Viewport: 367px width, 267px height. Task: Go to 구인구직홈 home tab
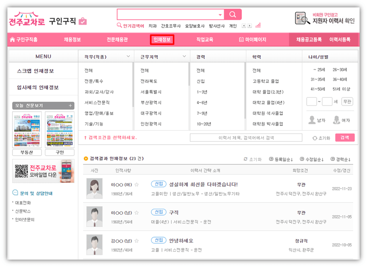pos(24,40)
